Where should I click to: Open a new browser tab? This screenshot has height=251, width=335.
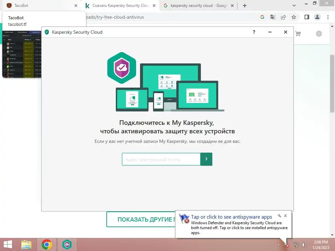245,6
